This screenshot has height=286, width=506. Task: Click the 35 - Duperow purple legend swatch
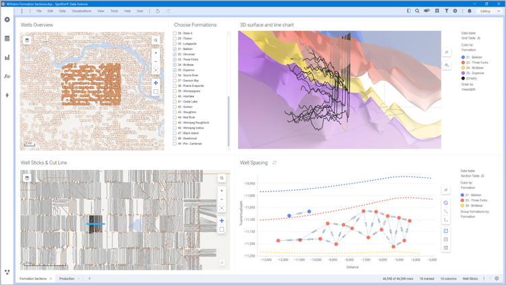(x=463, y=73)
